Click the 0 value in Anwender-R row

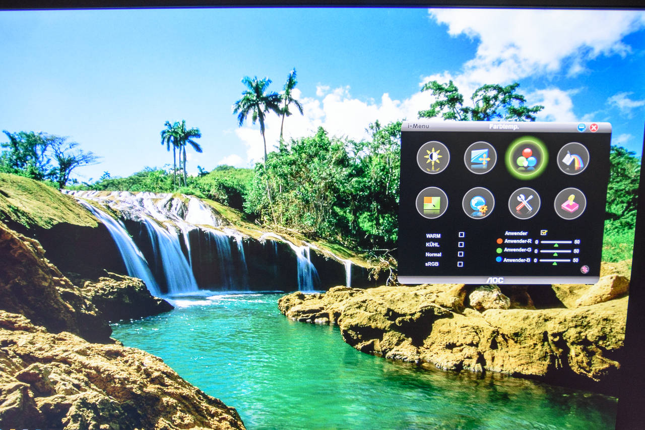tap(536, 242)
